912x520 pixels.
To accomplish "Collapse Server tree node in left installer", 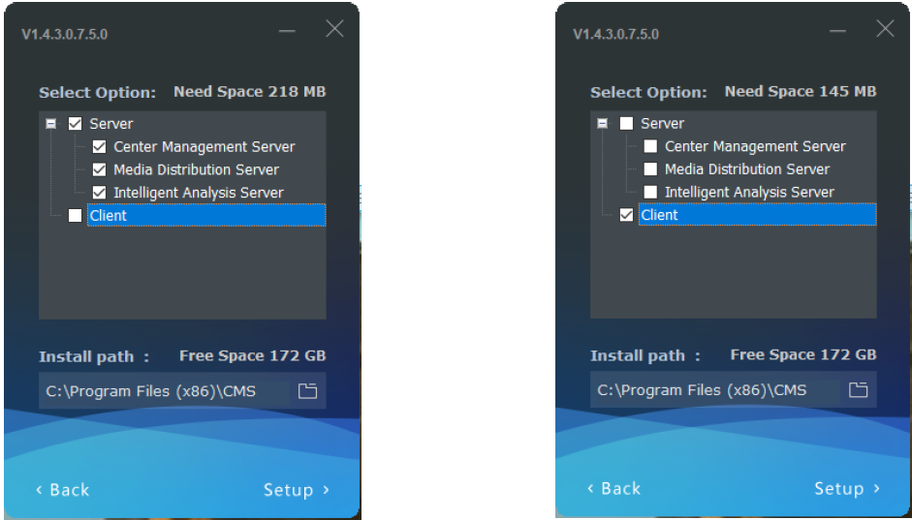I will click(51, 124).
